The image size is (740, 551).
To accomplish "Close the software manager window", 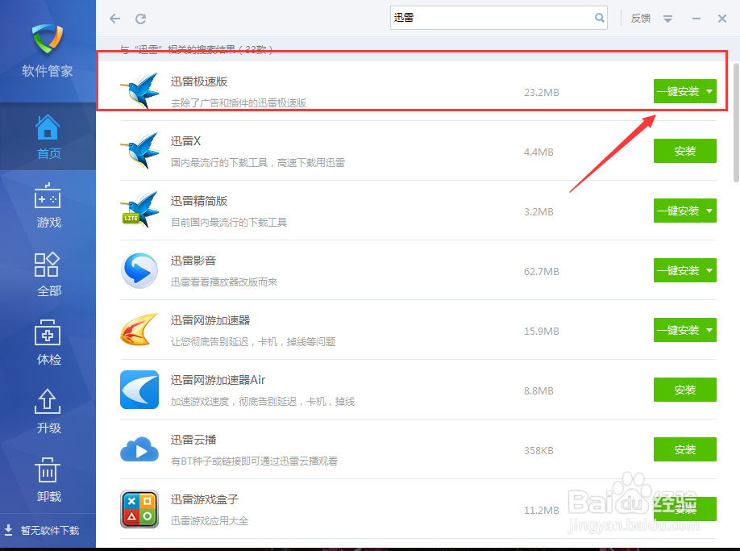I will [722, 19].
